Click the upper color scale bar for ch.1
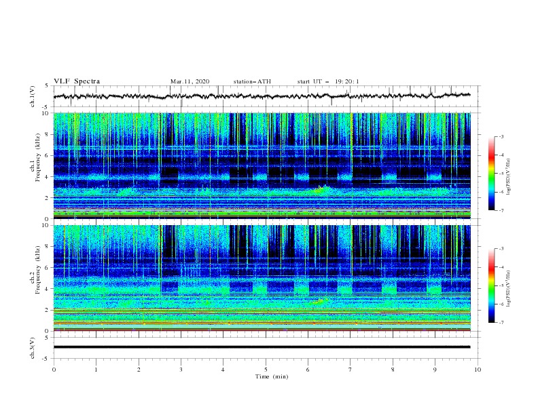Image resolution: width=538 pixels, height=415 pixels. point(491,174)
